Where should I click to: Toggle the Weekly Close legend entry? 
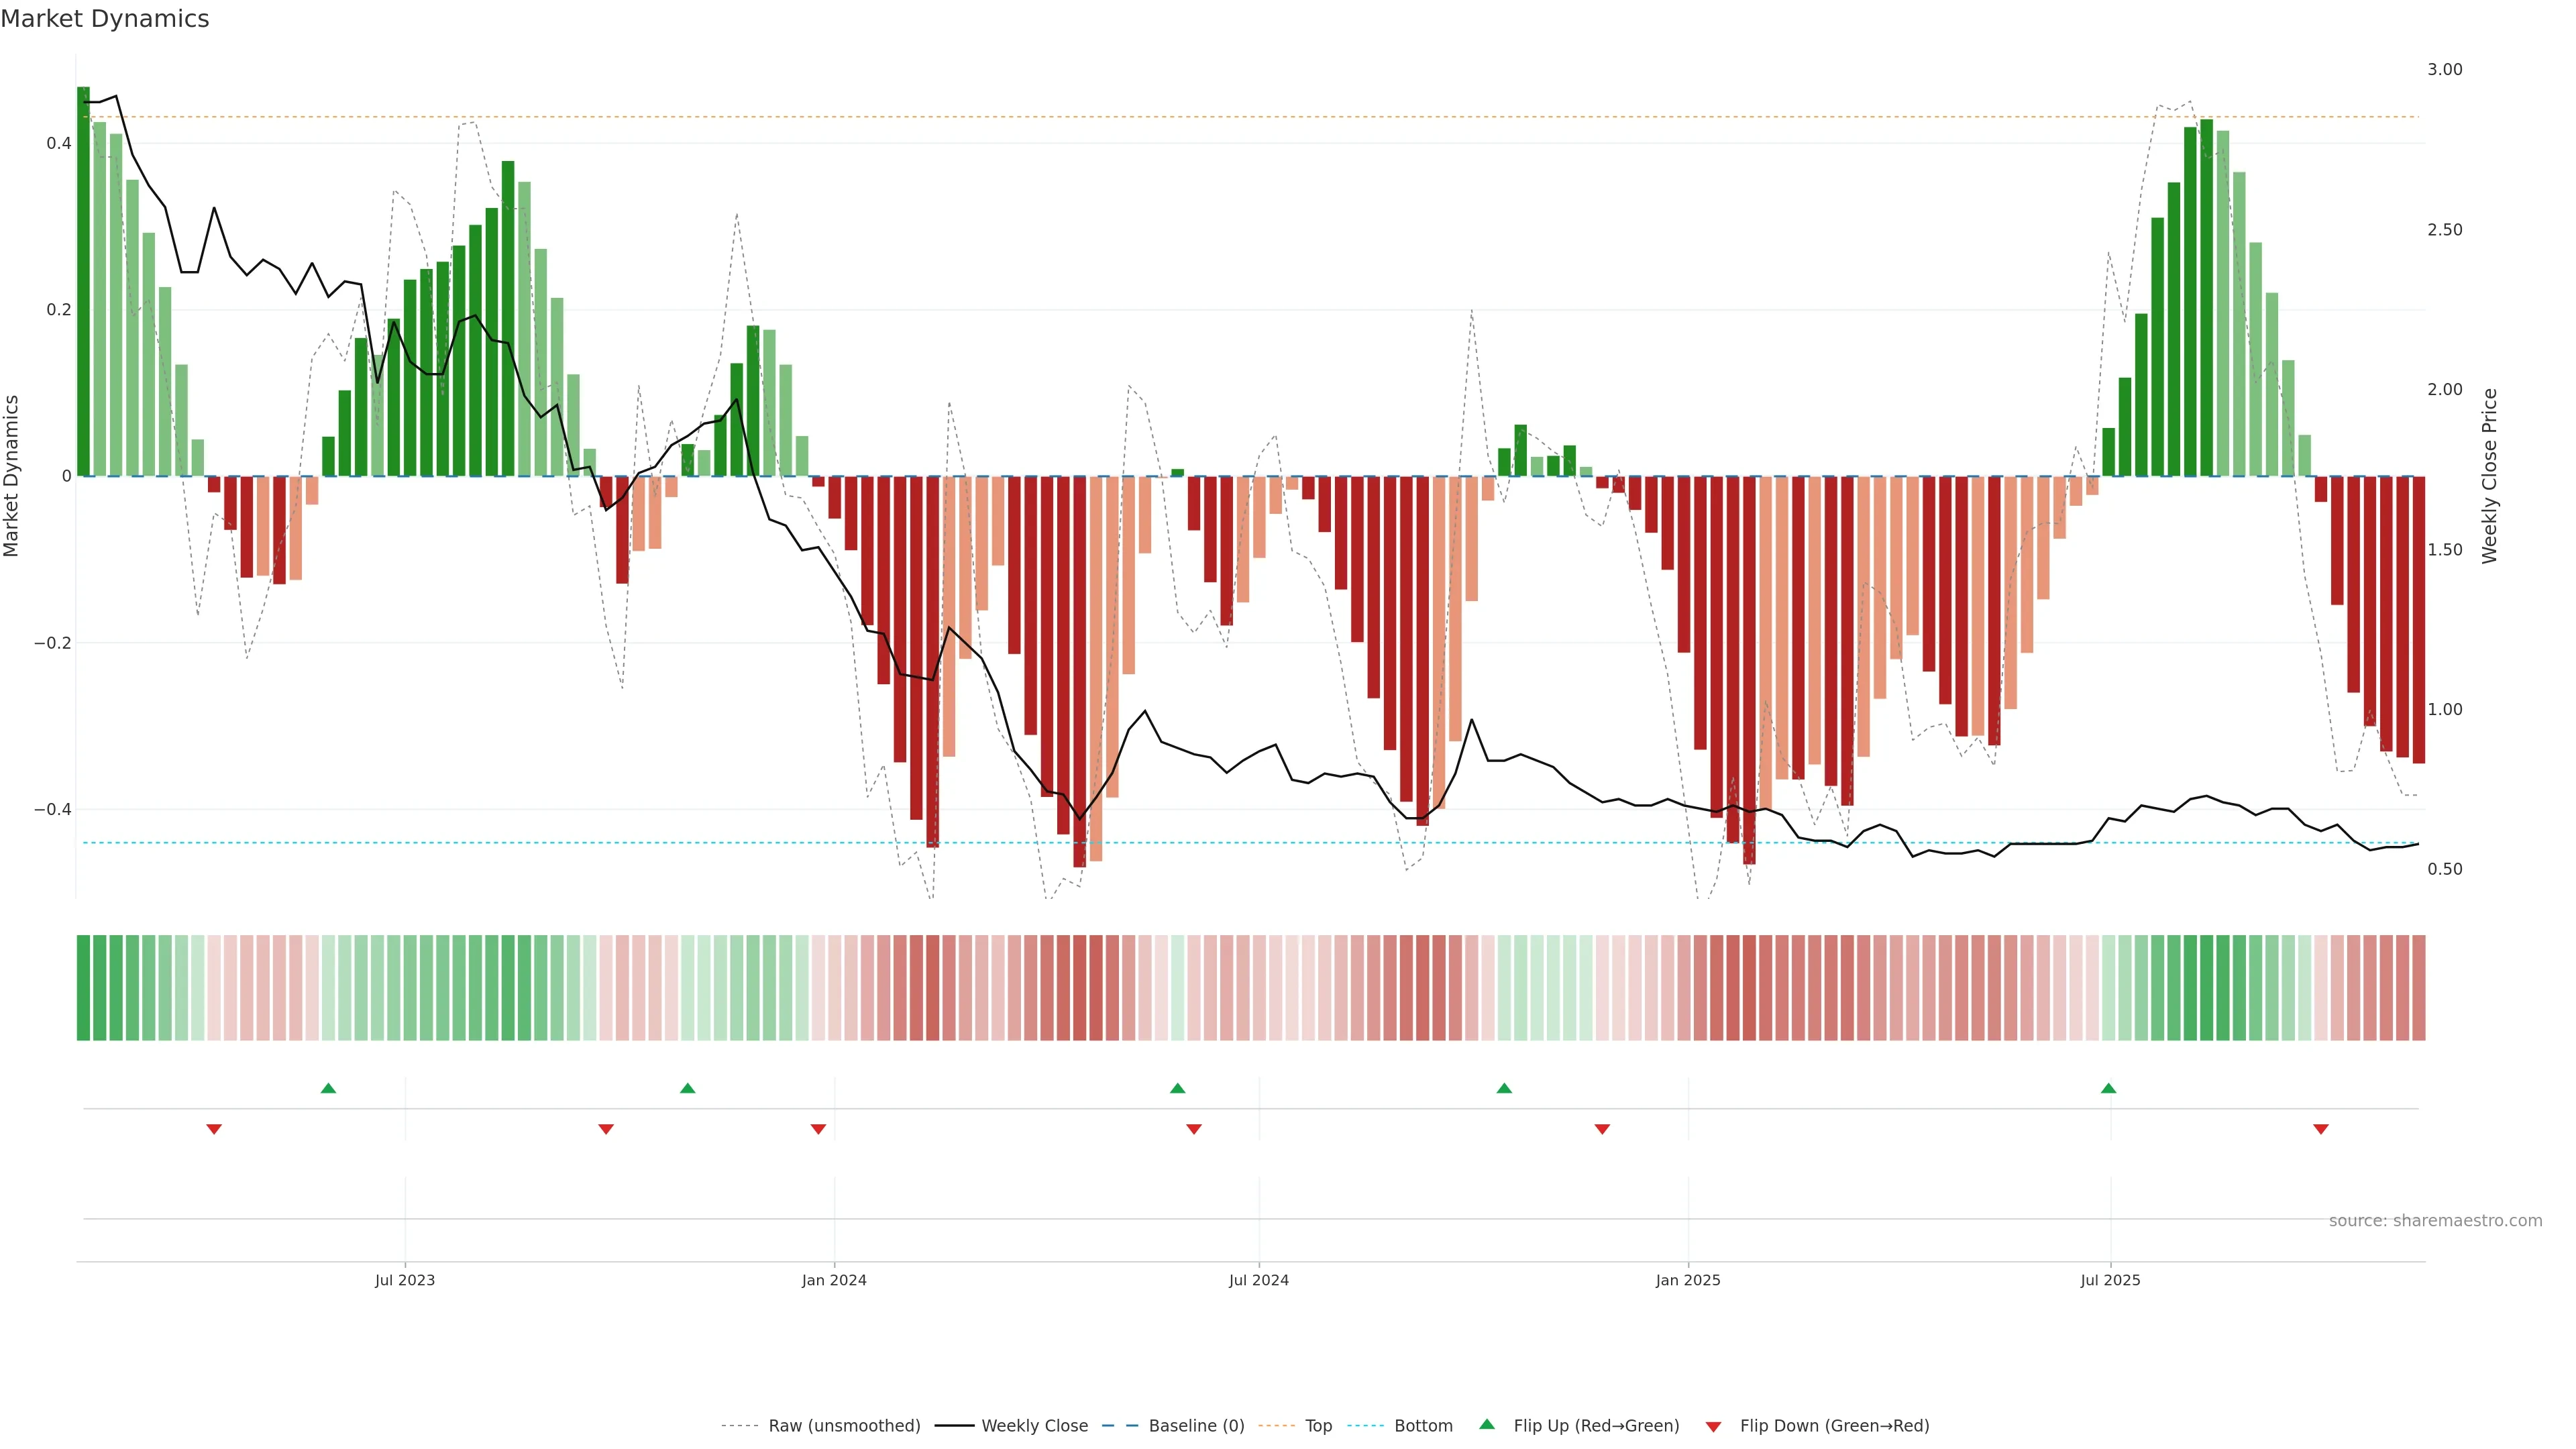1034,1426
